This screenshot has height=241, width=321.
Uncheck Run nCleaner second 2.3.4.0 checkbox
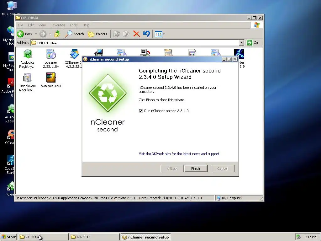(141, 111)
